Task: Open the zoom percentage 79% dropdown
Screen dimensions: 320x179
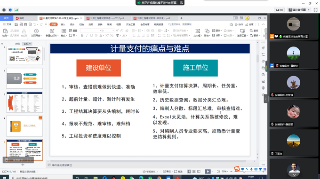Action: click(225, 171)
